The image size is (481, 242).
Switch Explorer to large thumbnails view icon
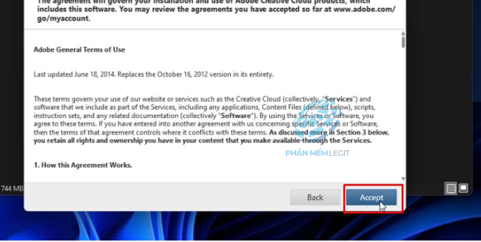coord(463,188)
